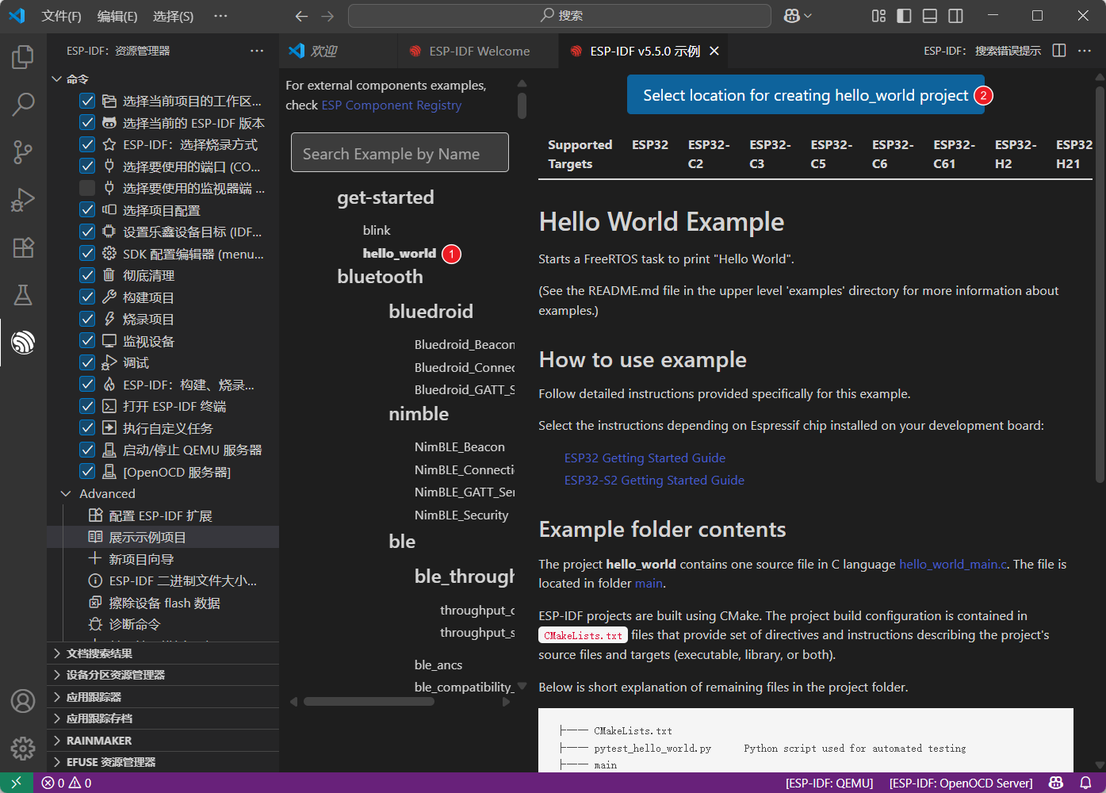This screenshot has width=1106, height=793.
Task: Open the Run and Debug icon
Action: click(x=23, y=200)
